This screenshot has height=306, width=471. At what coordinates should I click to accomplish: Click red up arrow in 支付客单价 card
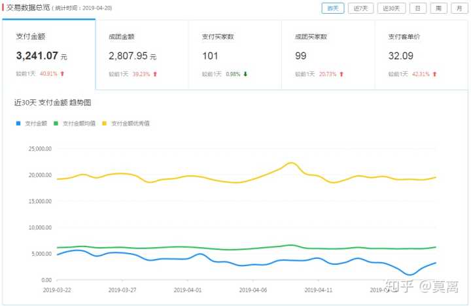[435, 74]
